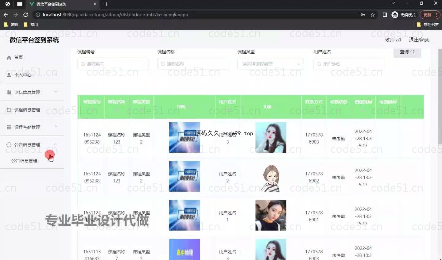The height and width of the screenshot is (260, 442).
Task: Click the 课程考勤管理 chevron arrow
Action: (56, 127)
